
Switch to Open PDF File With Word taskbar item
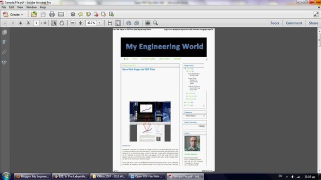pos(147,176)
